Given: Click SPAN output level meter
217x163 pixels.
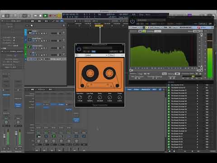Looking at the screenshot, I should tap(210, 56).
